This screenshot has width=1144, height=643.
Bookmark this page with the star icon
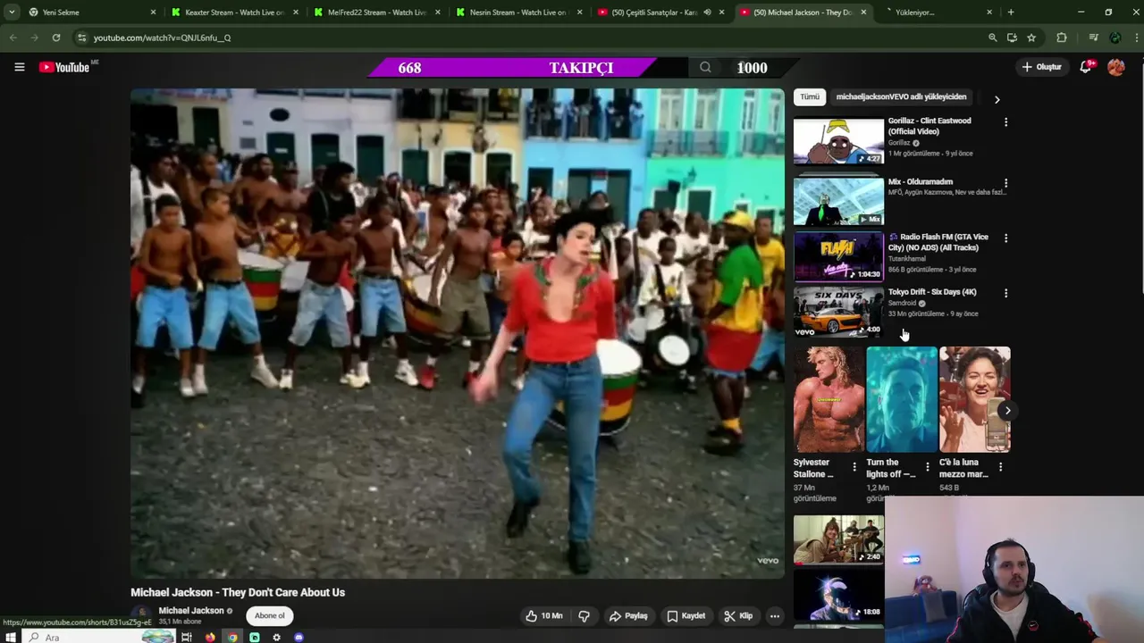[1031, 38]
